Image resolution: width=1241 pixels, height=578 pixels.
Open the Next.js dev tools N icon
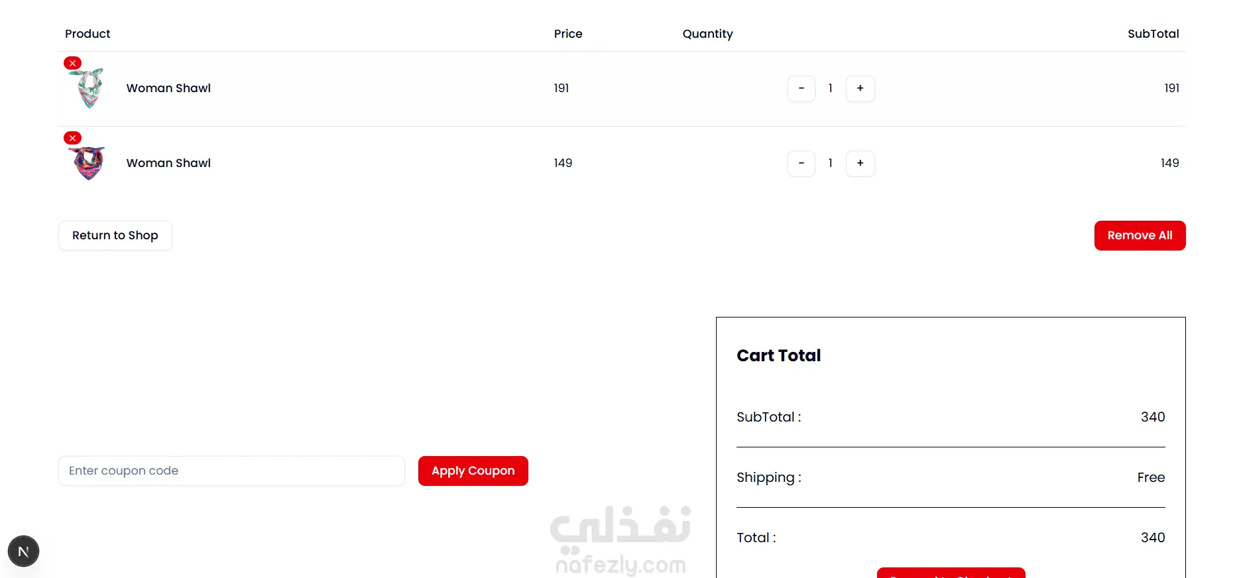[23, 551]
